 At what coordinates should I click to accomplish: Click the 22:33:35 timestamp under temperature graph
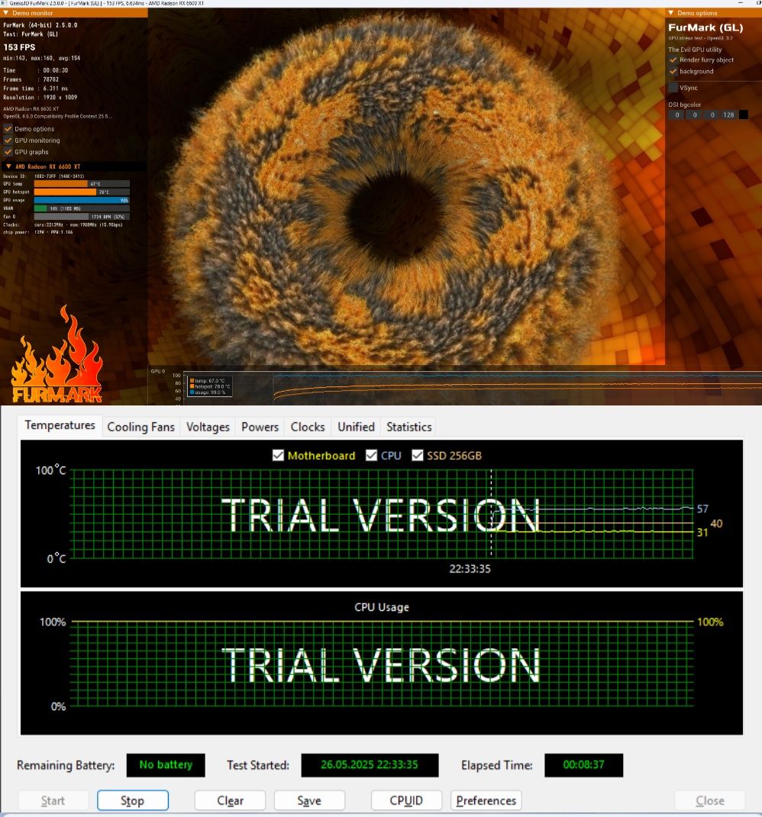pyautogui.click(x=470, y=569)
